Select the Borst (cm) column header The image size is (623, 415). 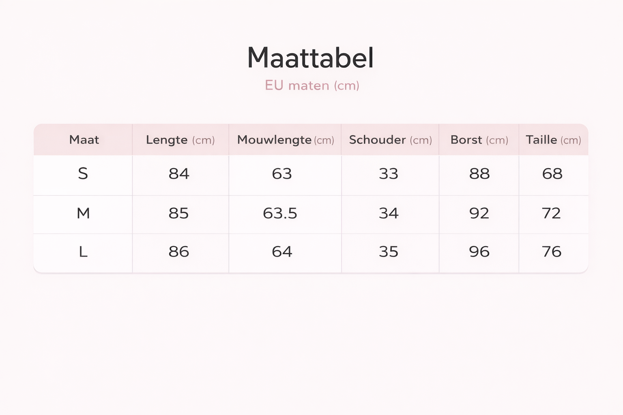click(x=479, y=140)
